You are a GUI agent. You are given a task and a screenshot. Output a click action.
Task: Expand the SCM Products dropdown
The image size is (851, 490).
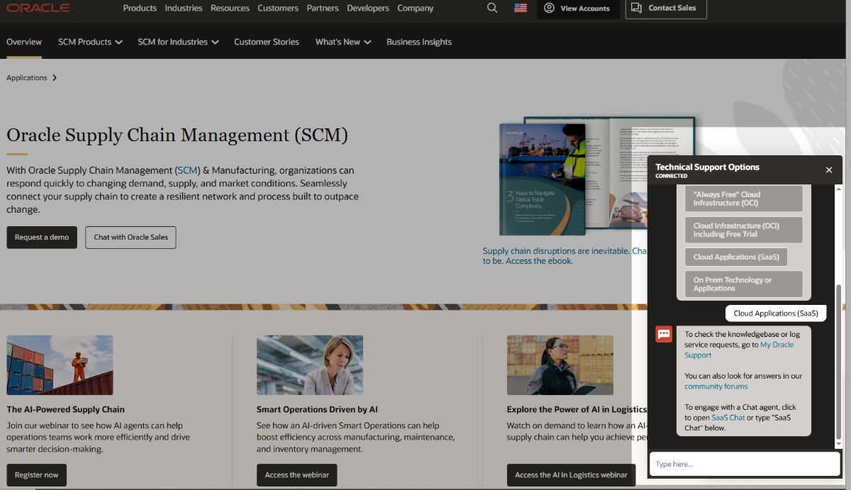pyautogui.click(x=90, y=42)
